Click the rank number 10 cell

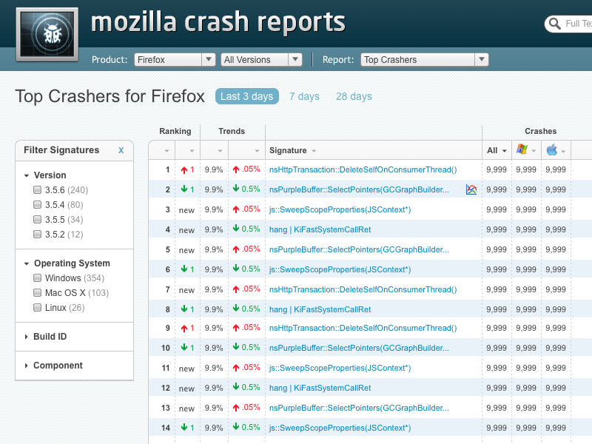pos(166,348)
